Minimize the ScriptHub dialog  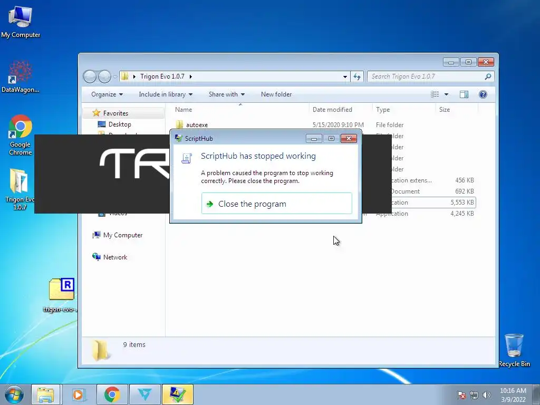[314, 139]
